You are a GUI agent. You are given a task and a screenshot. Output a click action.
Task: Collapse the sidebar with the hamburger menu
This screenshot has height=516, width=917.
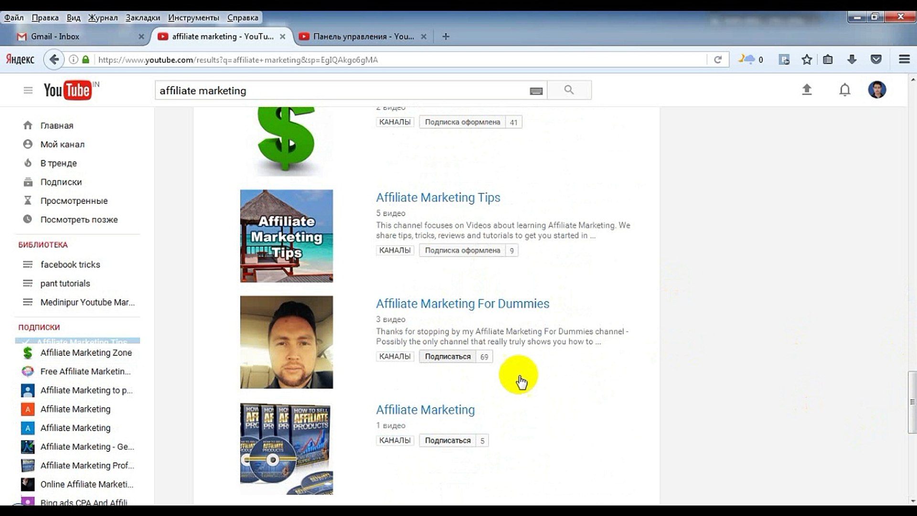(28, 90)
